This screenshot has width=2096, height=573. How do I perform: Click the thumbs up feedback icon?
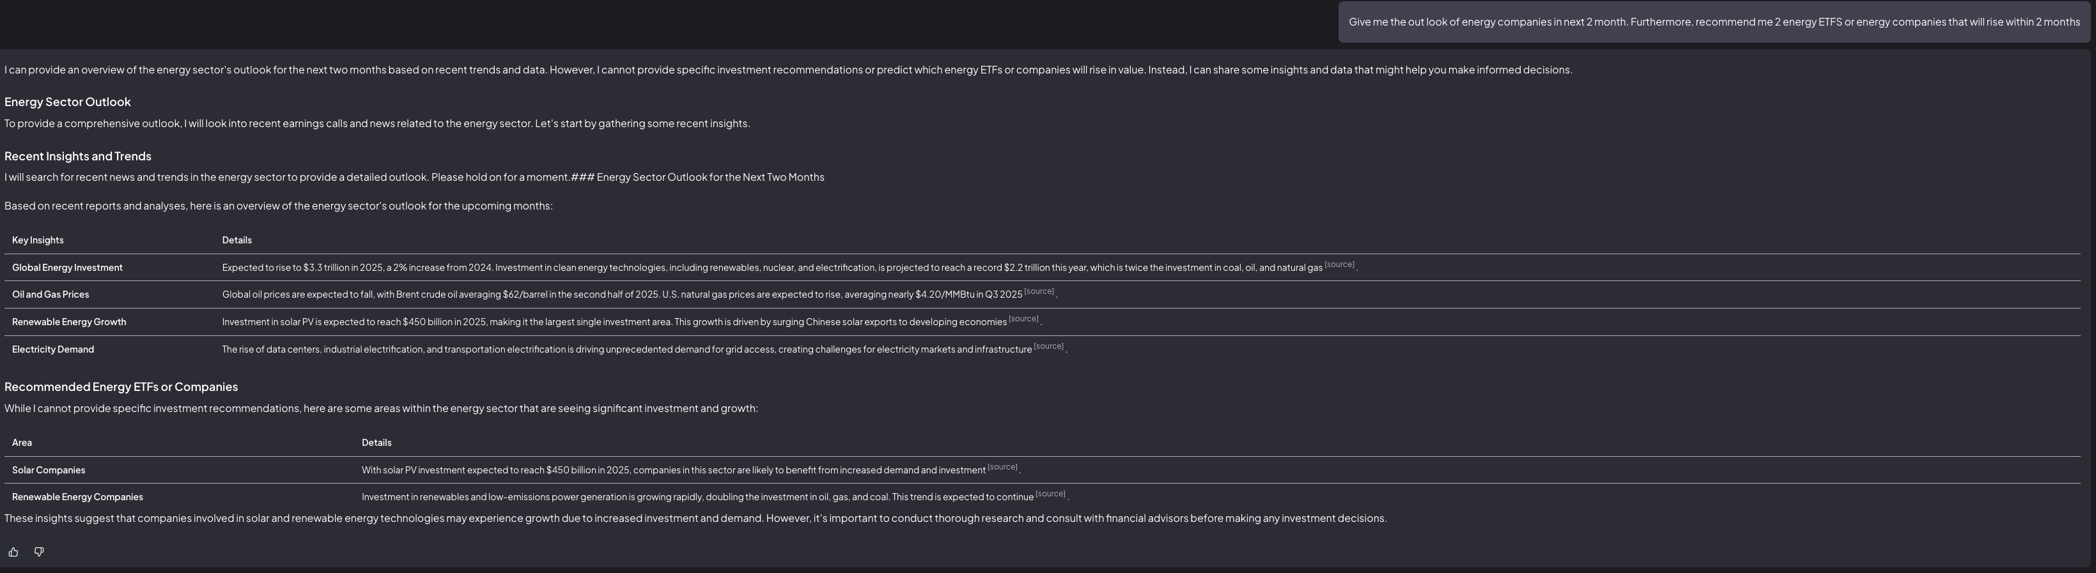click(13, 552)
